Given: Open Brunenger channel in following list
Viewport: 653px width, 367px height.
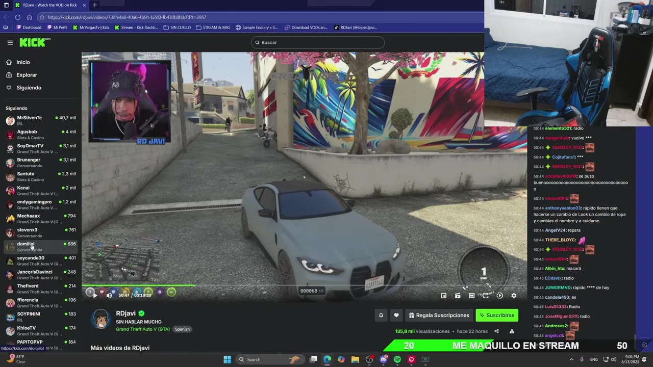Looking at the screenshot, I should (41, 163).
